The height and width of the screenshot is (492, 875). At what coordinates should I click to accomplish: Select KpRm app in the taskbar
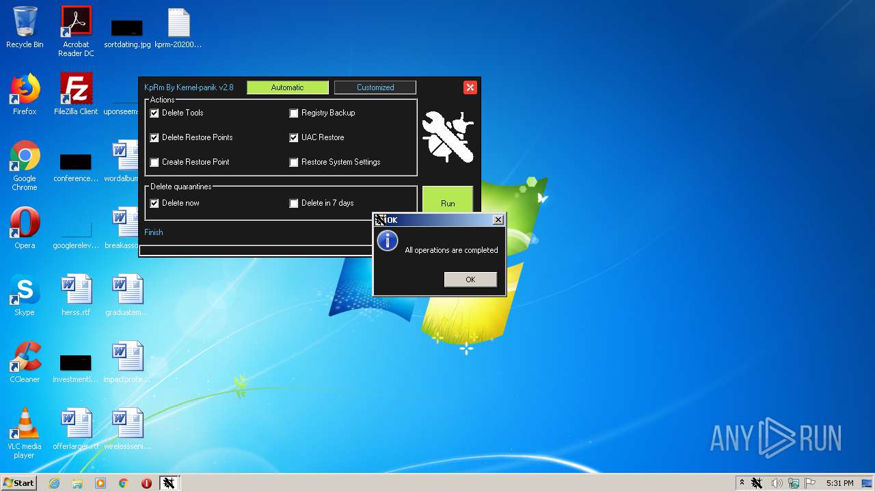[x=169, y=483]
